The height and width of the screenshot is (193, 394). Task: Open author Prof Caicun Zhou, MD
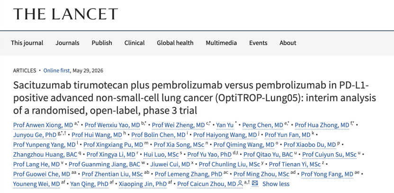click(x=206, y=184)
